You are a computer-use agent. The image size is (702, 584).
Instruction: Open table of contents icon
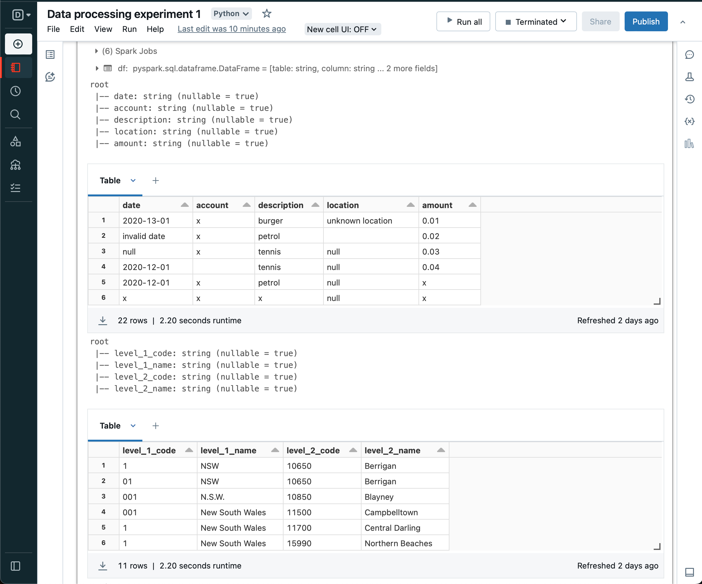50,54
